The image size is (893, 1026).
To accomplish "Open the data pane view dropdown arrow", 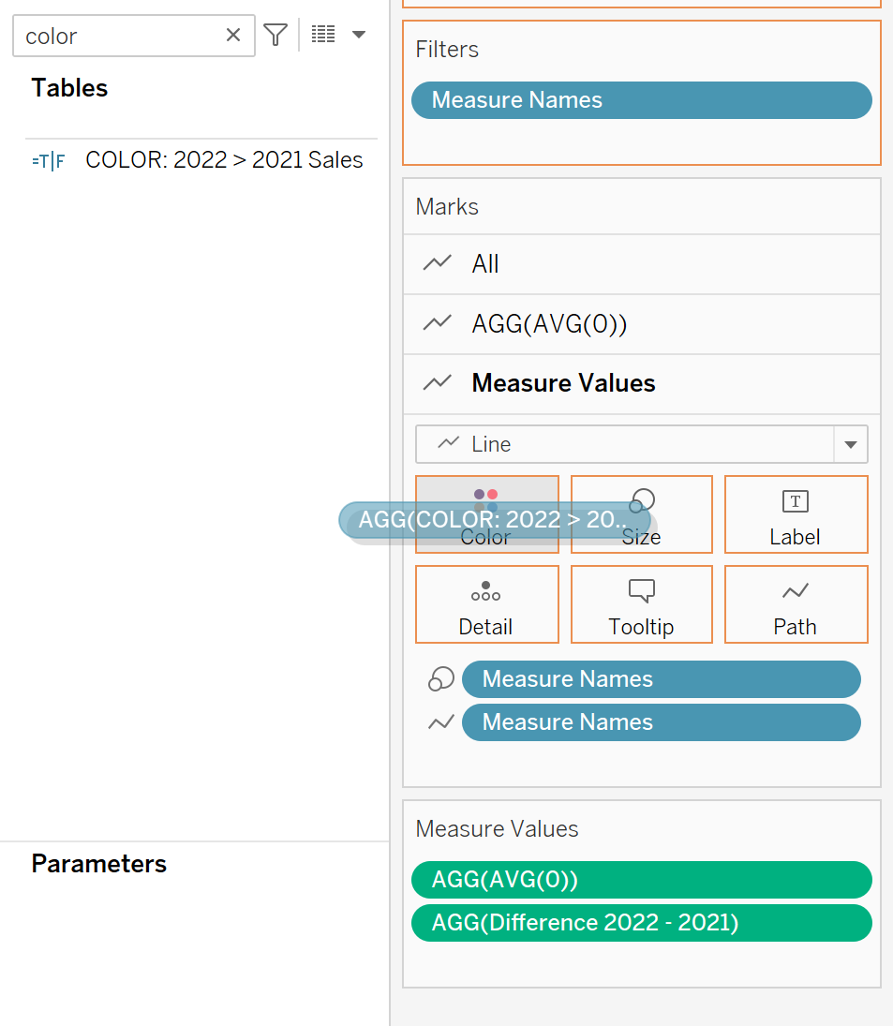I will point(358,36).
